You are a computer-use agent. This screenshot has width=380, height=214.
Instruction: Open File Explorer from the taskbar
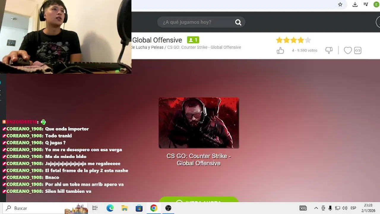click(124, 208)
